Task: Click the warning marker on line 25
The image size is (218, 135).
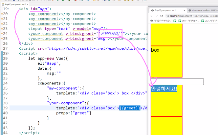Action: [x=2, y=39]
